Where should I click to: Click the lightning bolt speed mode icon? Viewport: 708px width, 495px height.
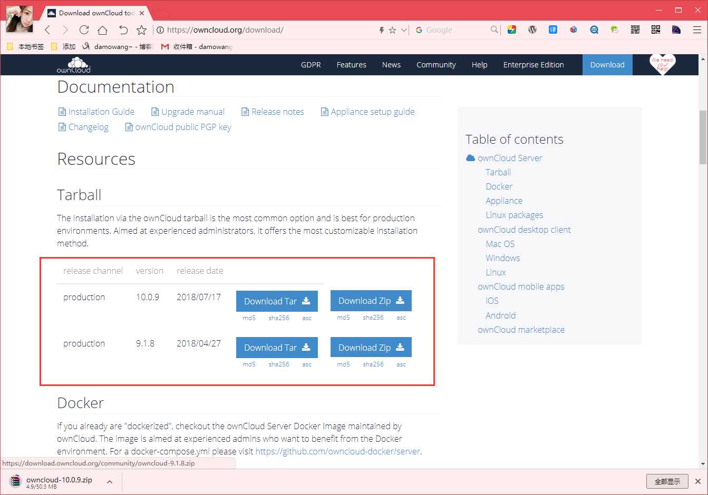click(x=381, y=30)
